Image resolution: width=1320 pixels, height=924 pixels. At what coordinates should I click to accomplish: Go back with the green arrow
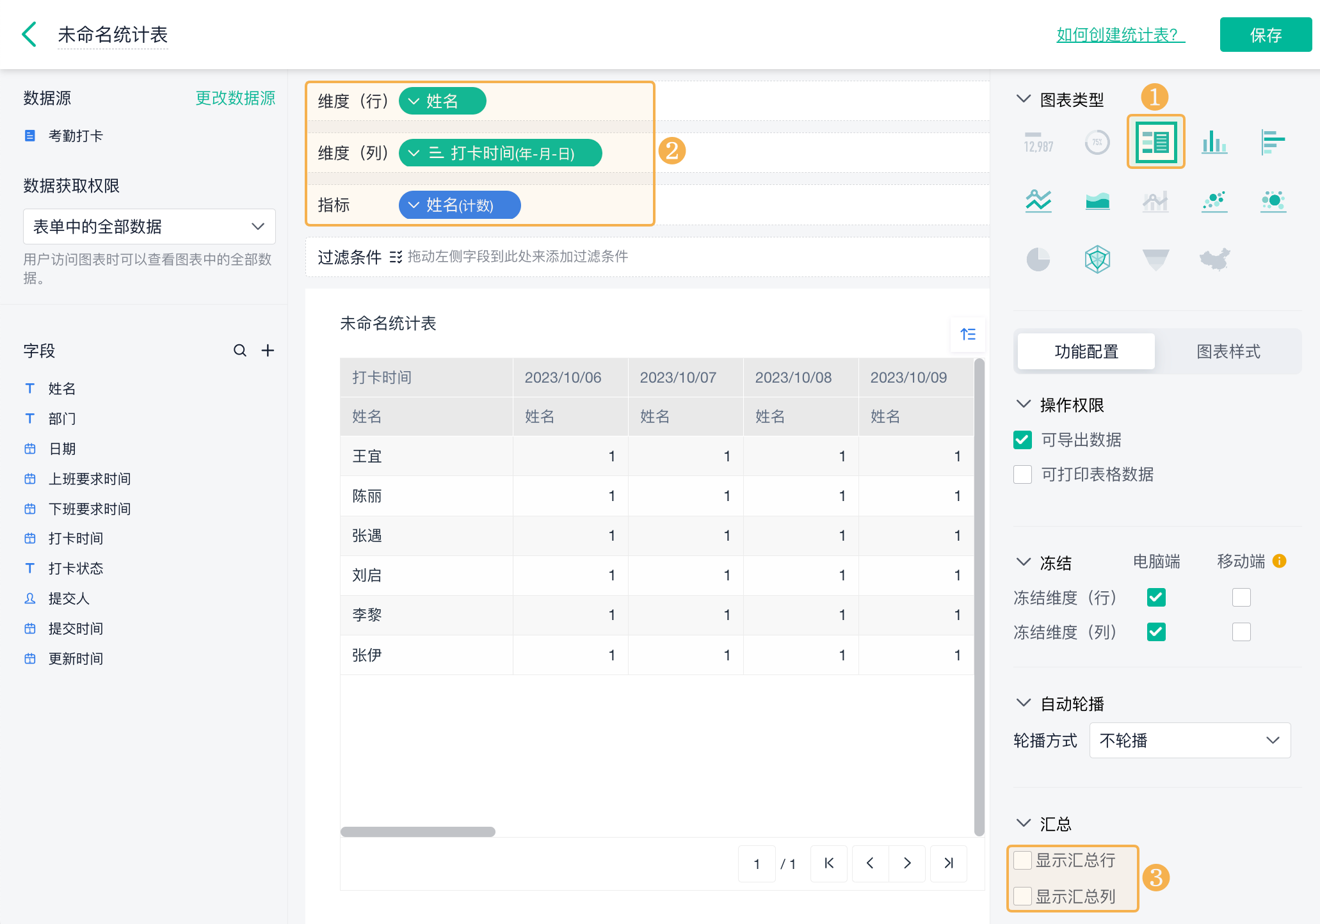29,35
